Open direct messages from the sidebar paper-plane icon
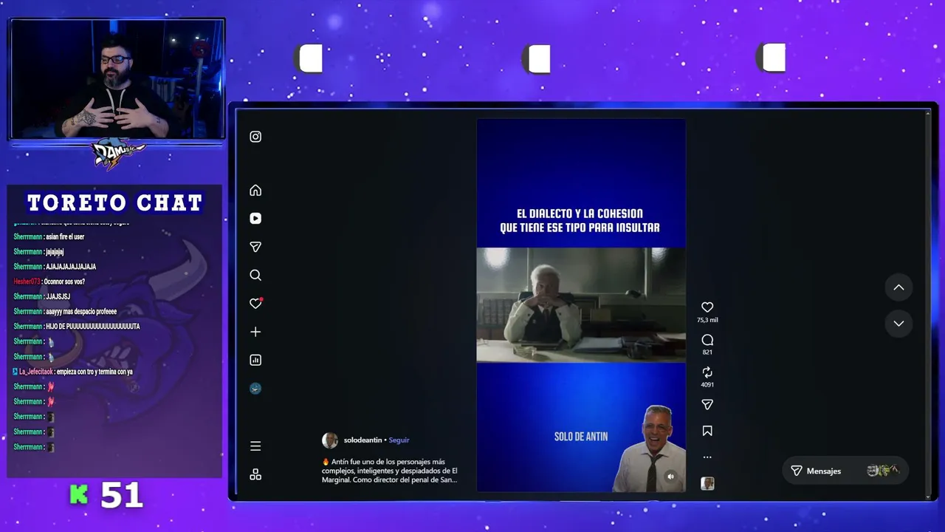This screenshot has width=945, height=532. pyautogui.click(x=255, y=247)
